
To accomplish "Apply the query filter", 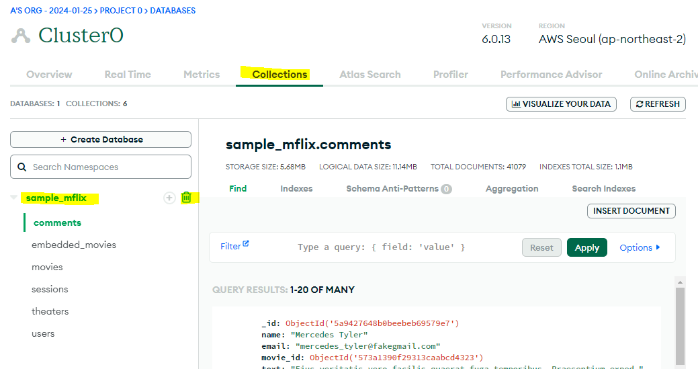I will click(x=586, y=247).
